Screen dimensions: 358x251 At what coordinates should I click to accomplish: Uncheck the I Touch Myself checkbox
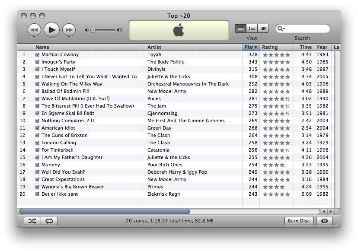(x=38, y=69)
